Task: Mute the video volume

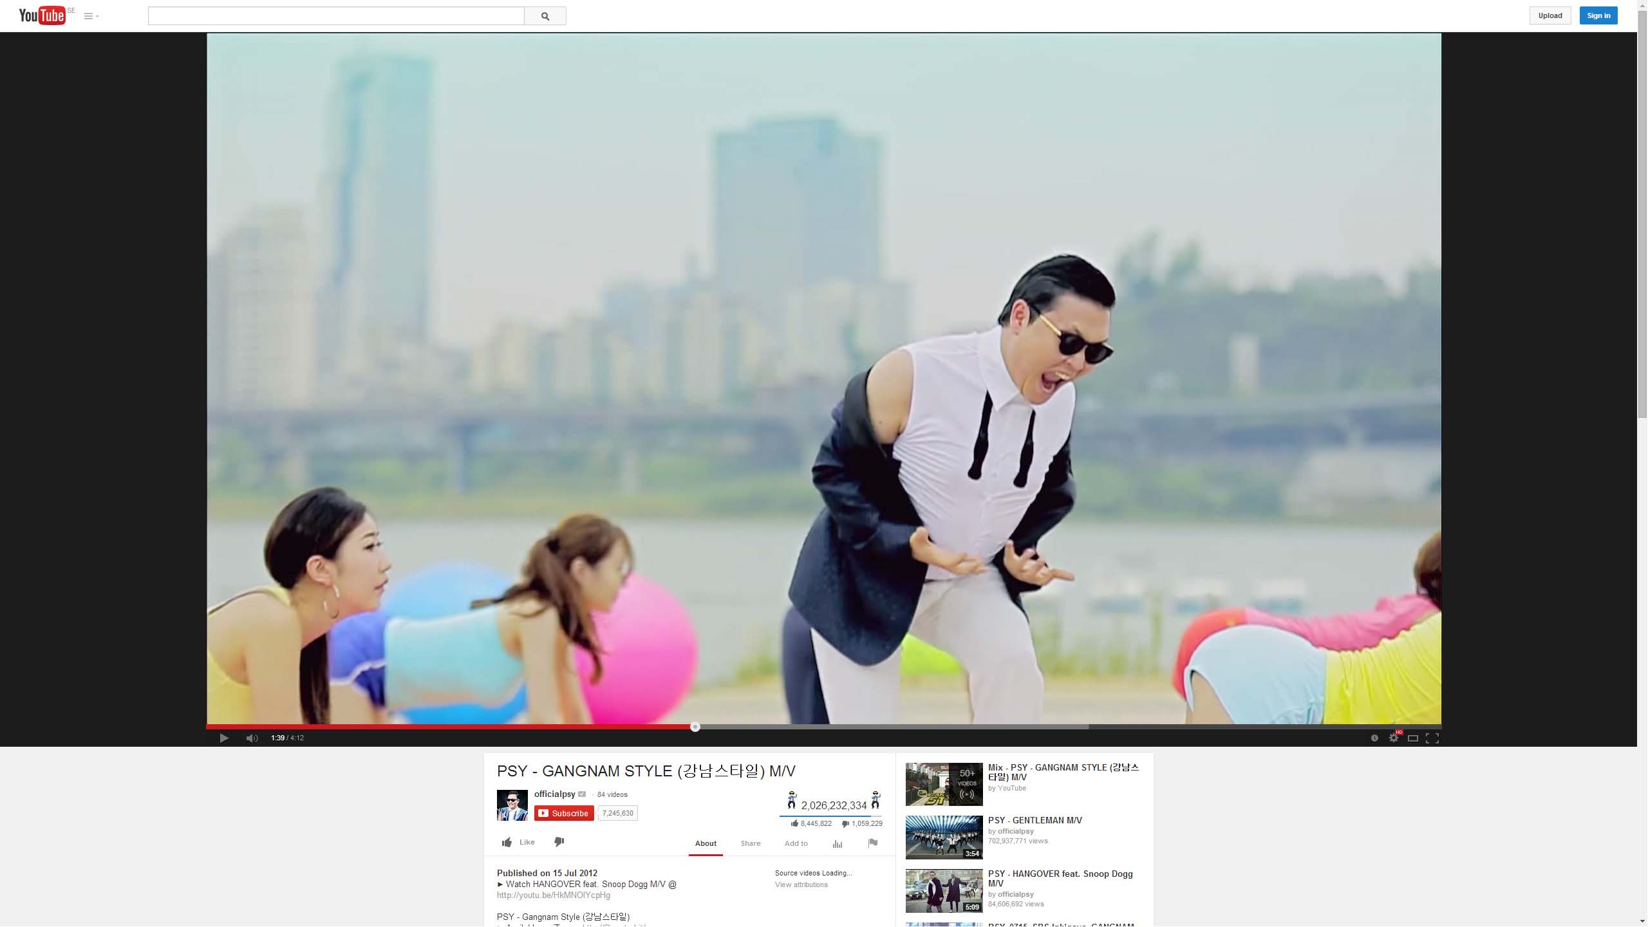Action: tap(252, 738)
